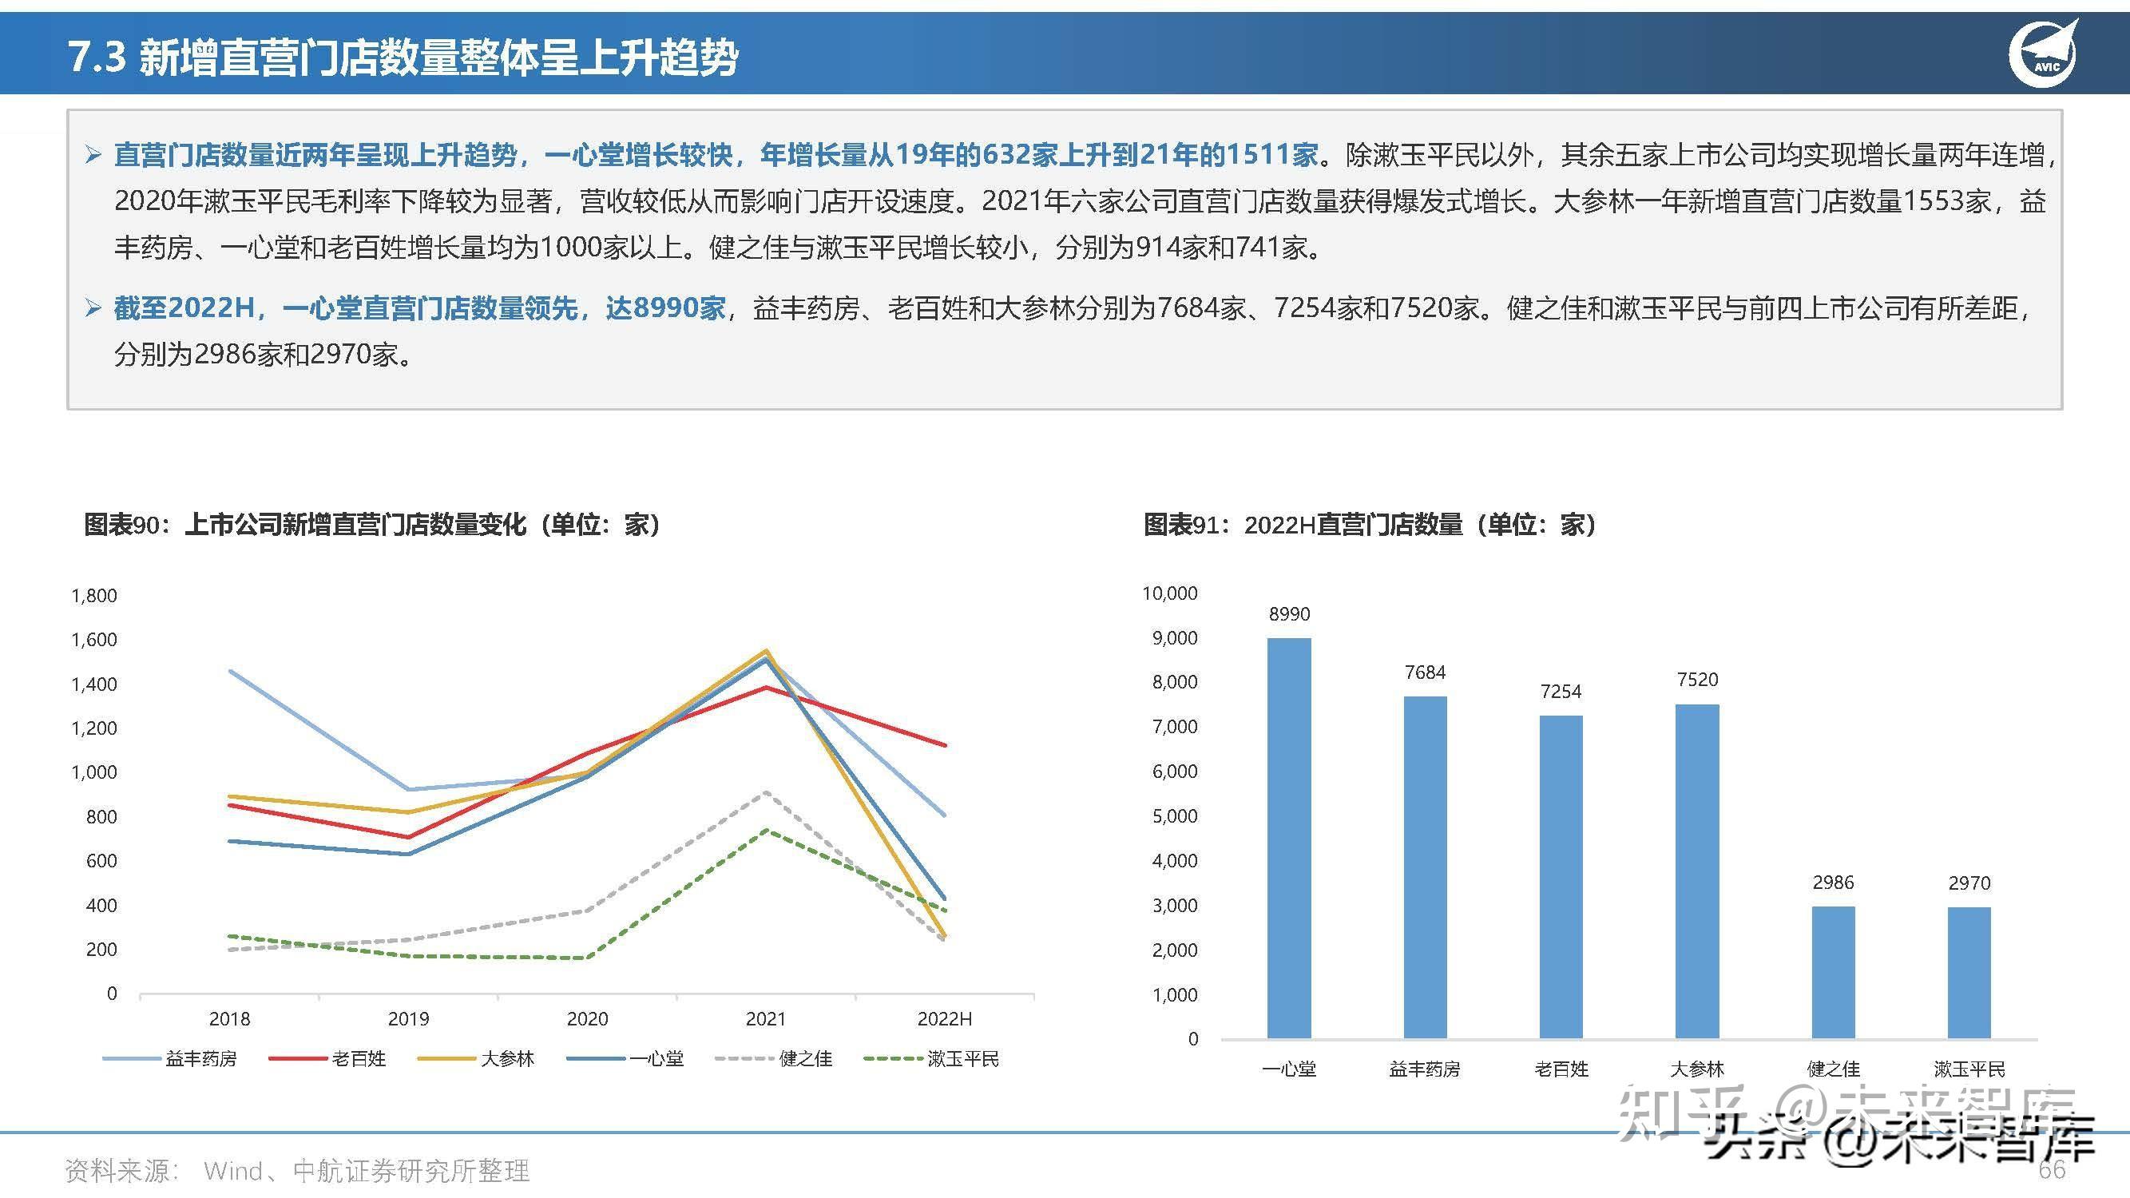Click the line chart y-axis value '1,000'
The width and height of the screenshot is (2130, 1198).
[x=94, y=772]
